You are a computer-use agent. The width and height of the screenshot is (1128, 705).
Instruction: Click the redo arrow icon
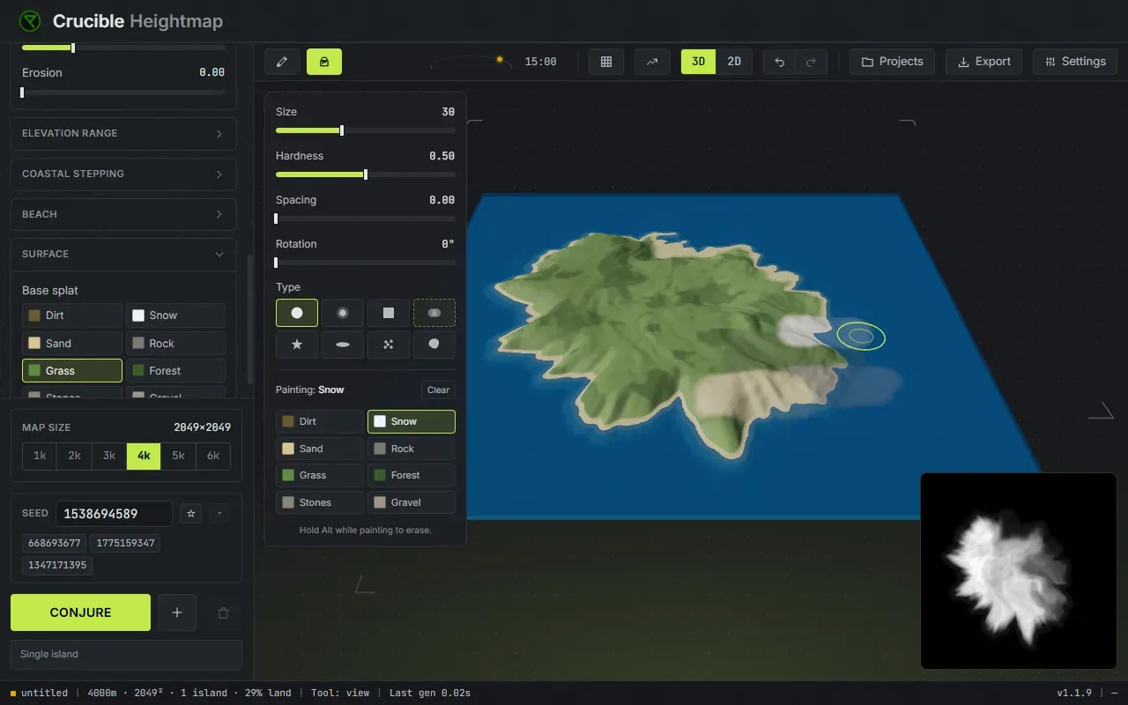coord(811,62)
